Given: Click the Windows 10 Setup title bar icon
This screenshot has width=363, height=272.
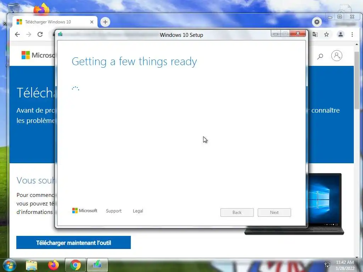Looking at the screenshot, I should click(60, 34).
